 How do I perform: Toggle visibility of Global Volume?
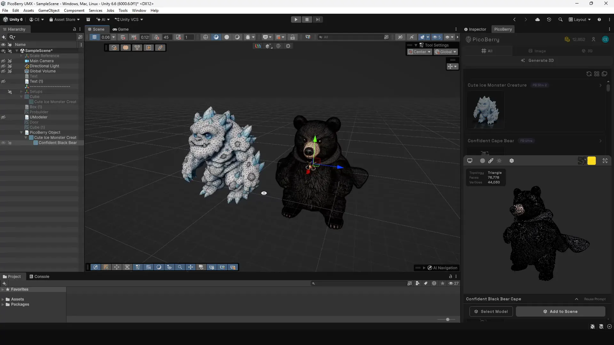(3, 71)
